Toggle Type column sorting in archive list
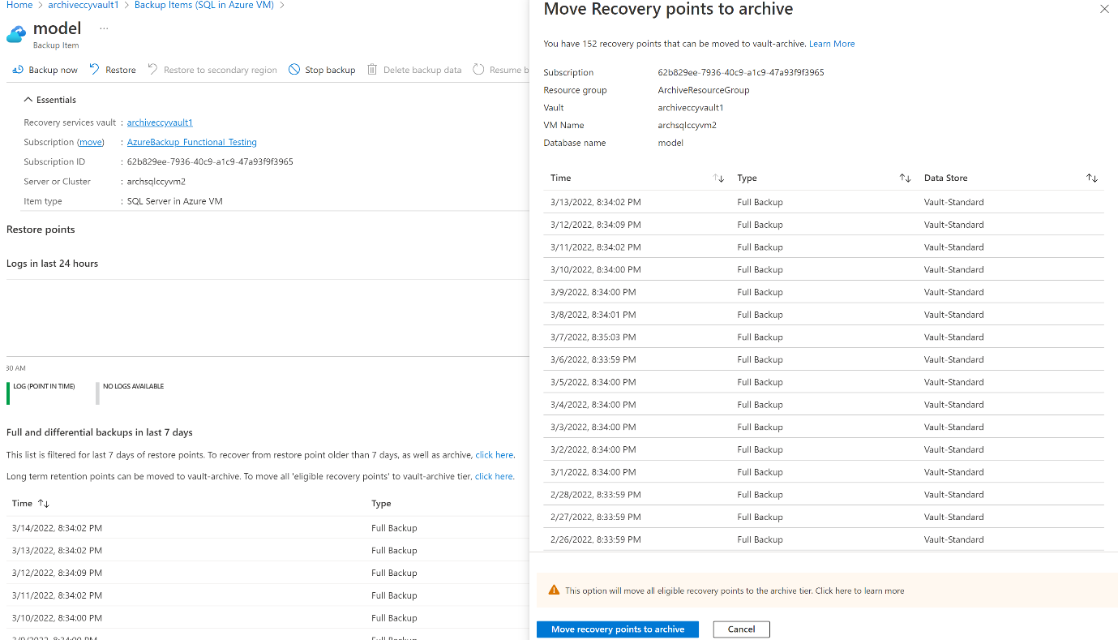Viewport: 1118px width, 640px height. [905, 178]
